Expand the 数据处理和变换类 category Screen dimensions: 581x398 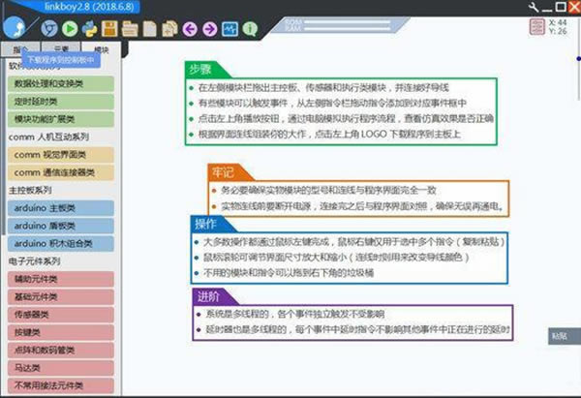pos(60,83)
